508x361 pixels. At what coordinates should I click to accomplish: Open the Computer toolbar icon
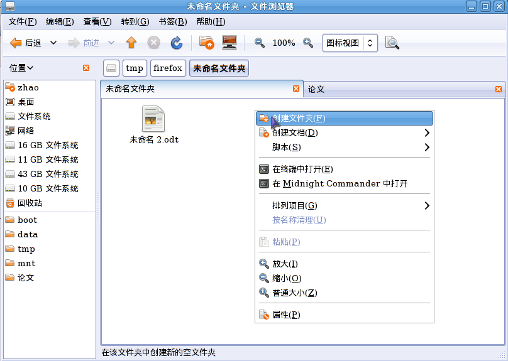point(229,42)
